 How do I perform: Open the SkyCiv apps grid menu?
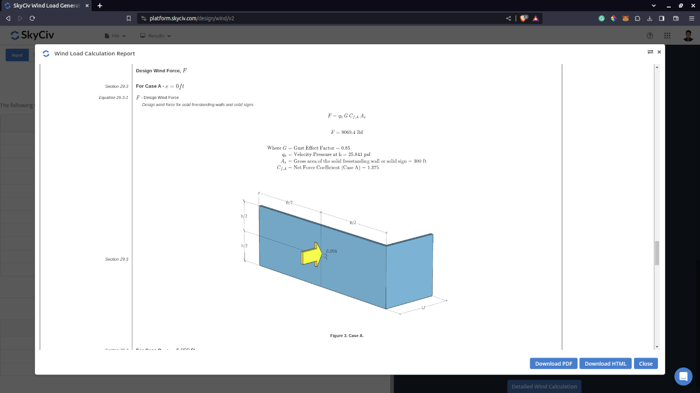(667, 36)
